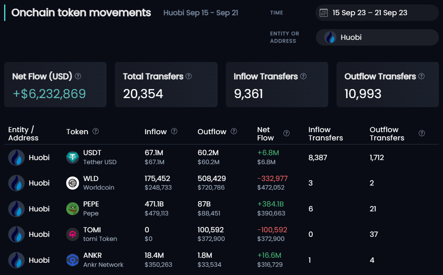
Task: Click the PEPE net flow value +384.1B
Action: [270, 204]
